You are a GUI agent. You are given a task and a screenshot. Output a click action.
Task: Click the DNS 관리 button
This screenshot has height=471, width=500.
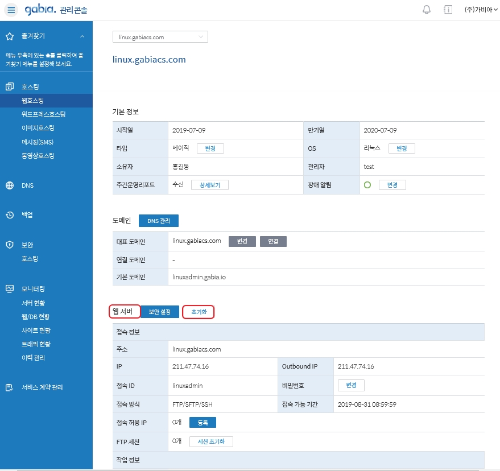click(x=159, y=221)
